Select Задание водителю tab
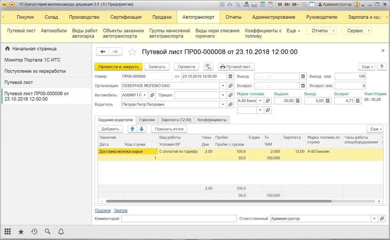The height and width of the screenshot is (240, 390). click(116, 120)
